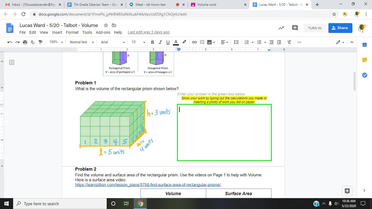
Task: Toggle italic formatting
Action: tap(160, 42)
